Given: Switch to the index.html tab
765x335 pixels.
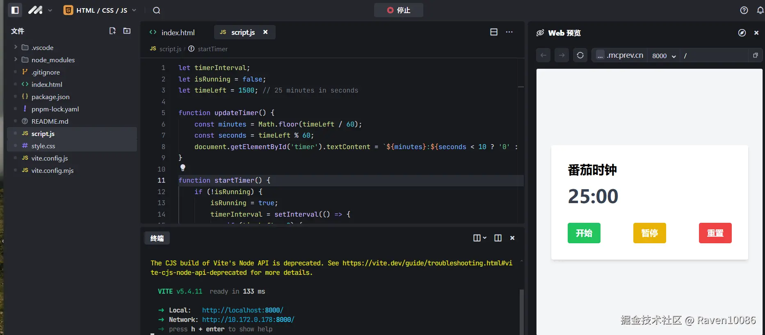Looking at the screenshot, I should (x=178, y=32).
